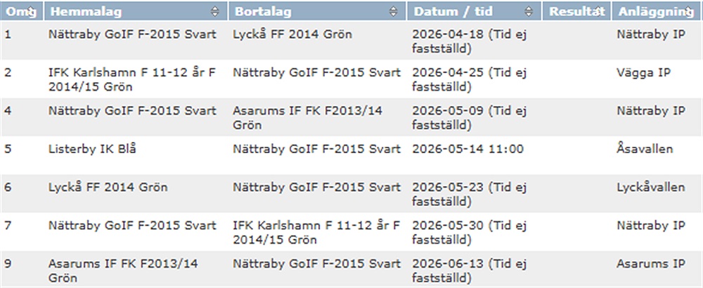Select the Åsavallen venue cell
The image size is (703, 288).
645,149
